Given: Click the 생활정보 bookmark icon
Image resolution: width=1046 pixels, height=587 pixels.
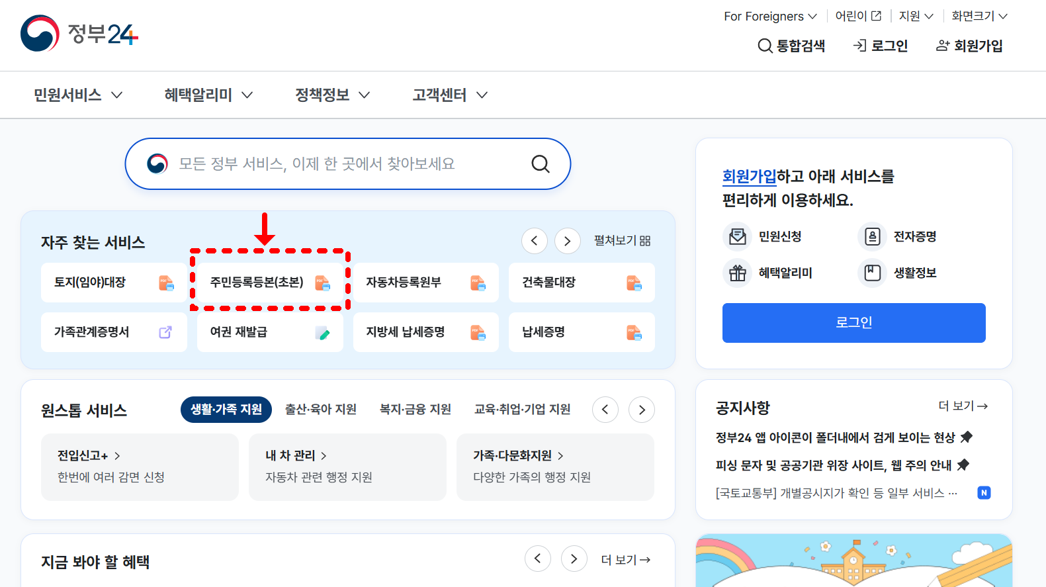Looking at the screenshot, I should coord(873,273).
